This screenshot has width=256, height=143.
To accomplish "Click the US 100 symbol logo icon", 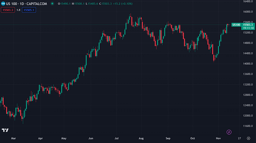I will tap(3, 4).
